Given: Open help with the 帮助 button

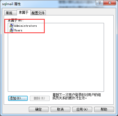Looking at the screenshot, I should (104, 109).
